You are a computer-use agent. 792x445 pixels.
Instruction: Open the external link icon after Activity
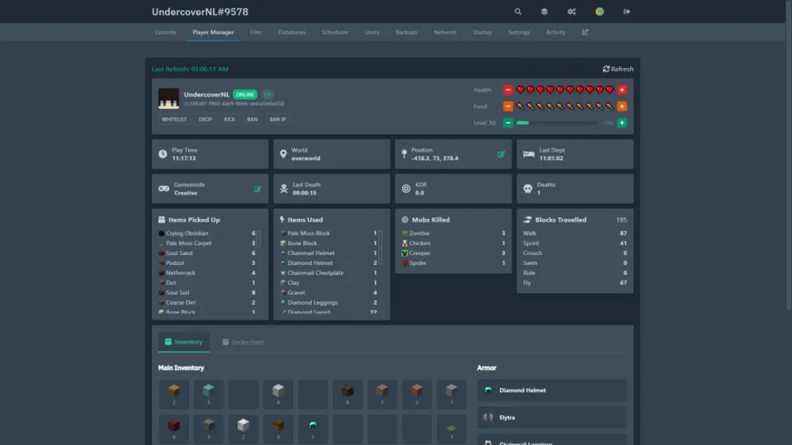point(585,33)
